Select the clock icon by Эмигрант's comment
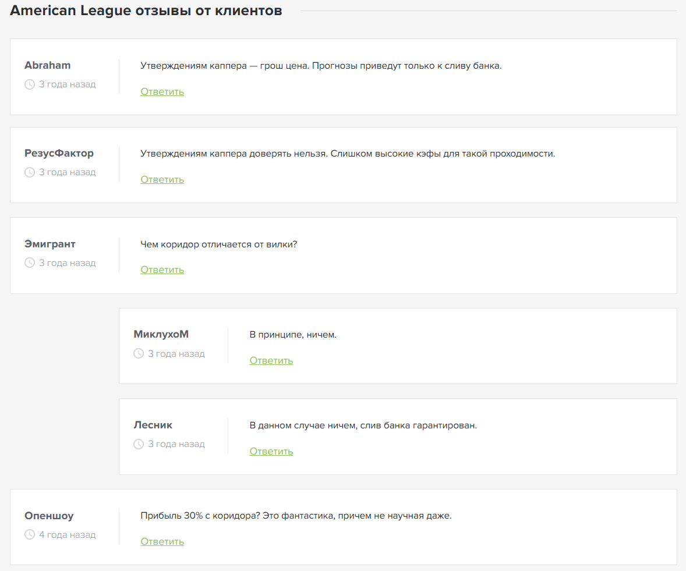686x571 pixels. click(30, 263)
